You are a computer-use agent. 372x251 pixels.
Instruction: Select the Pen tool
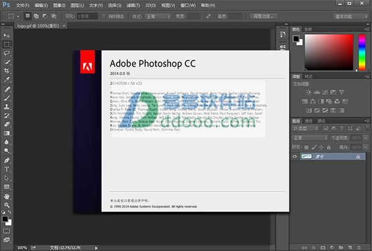(7, 161)
